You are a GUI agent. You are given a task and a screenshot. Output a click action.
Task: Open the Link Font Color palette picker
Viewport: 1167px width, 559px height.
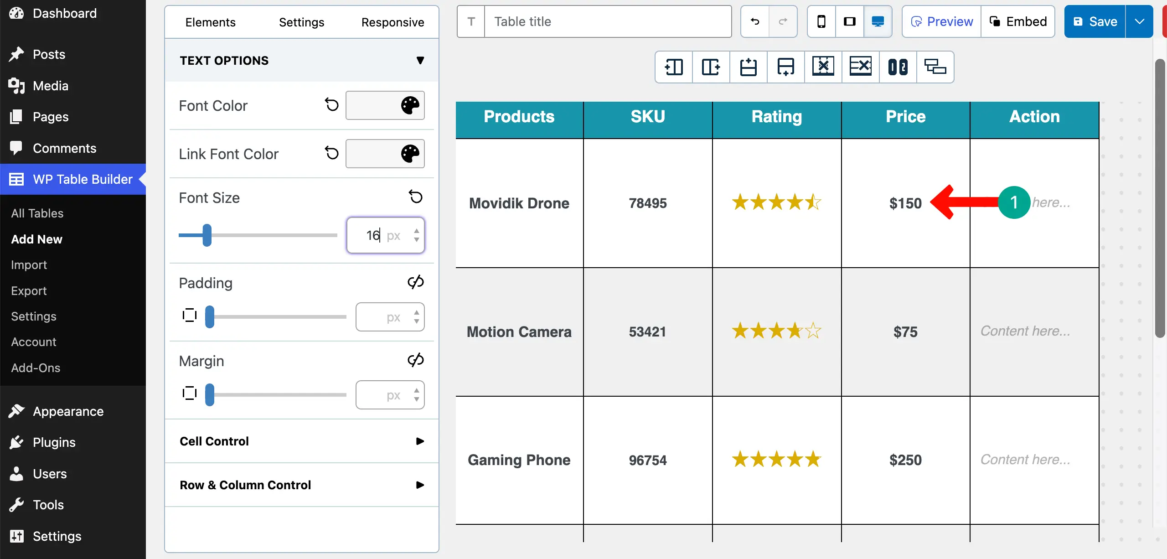[x=409, y=154]
